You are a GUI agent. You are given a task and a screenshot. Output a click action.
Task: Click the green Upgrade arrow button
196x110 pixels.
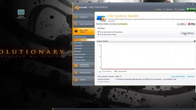tap(191, 9)
